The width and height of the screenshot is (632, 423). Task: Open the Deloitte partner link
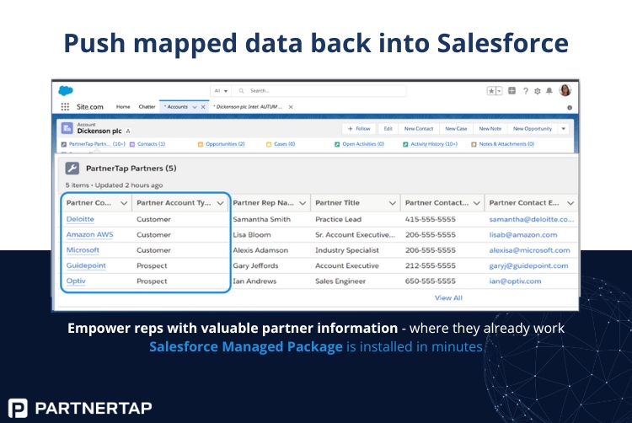(x=80, y=219)
